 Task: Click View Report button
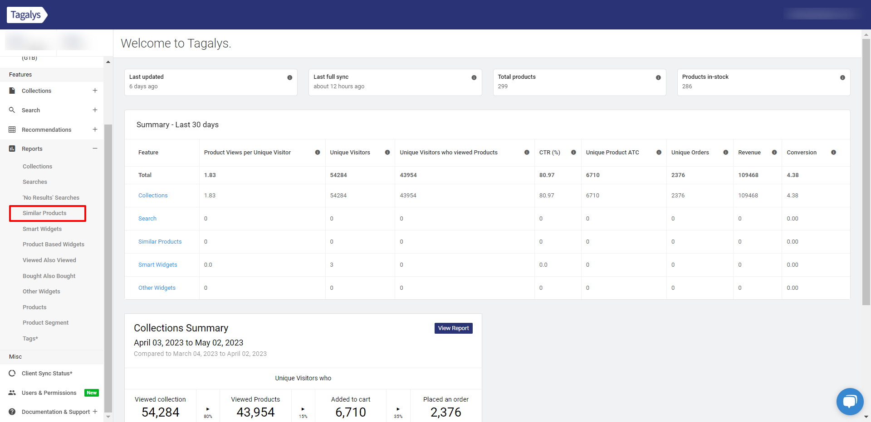tap(453, 328)
